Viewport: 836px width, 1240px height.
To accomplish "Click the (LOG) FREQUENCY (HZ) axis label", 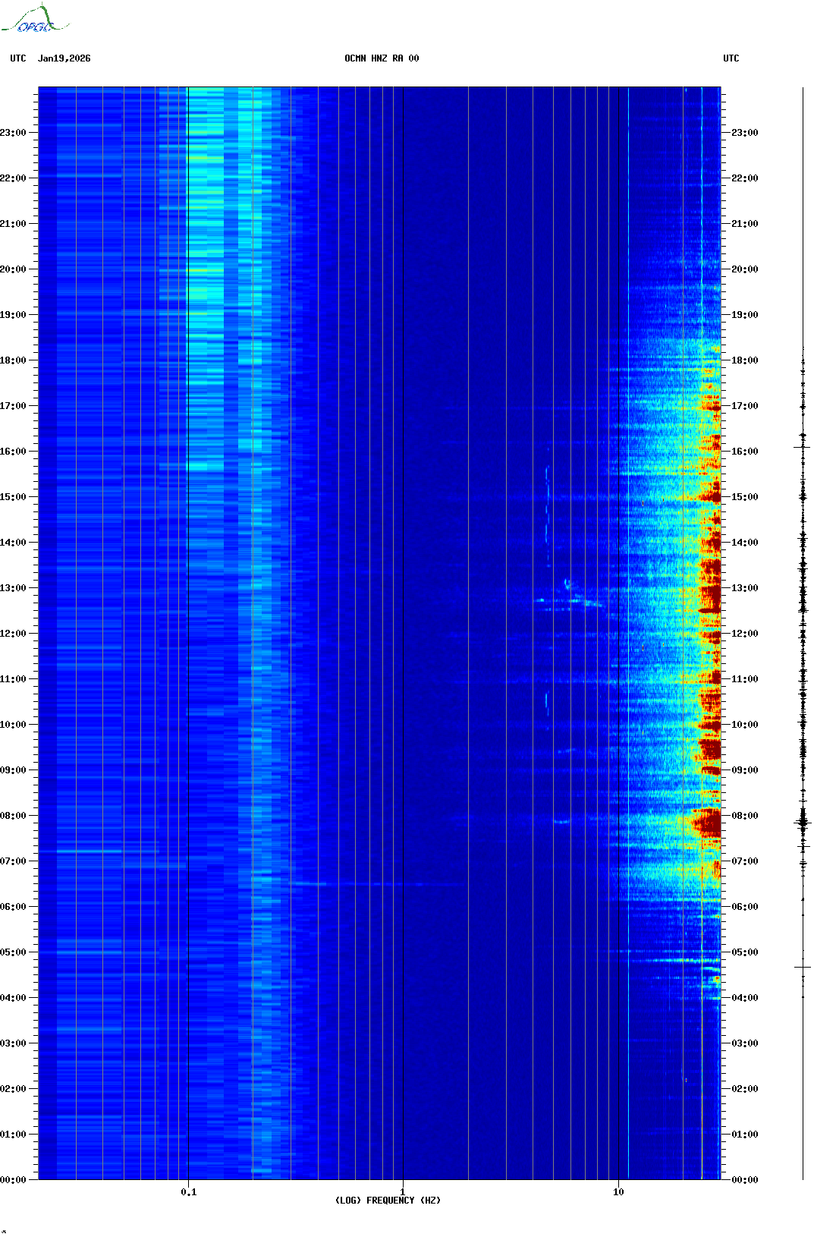I will (388, 1200).
